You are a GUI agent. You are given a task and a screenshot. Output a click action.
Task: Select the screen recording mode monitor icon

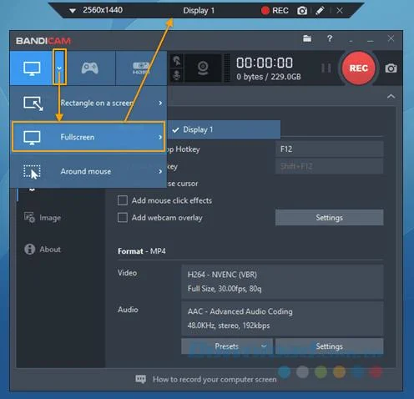coord(32,68)
